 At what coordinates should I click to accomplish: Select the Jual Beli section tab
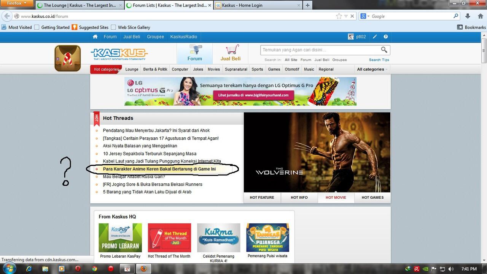point(231,53)
